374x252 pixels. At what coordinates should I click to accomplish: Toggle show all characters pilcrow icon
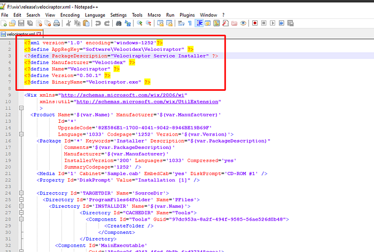click(x=190, y=23)
